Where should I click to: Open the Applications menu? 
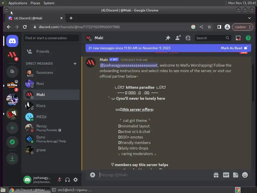[18, 3]
